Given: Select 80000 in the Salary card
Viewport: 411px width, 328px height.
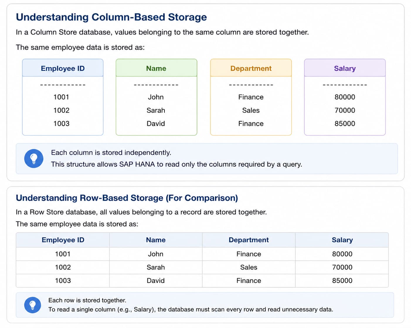Looking at the screenshot, I should tap(345, 97).
